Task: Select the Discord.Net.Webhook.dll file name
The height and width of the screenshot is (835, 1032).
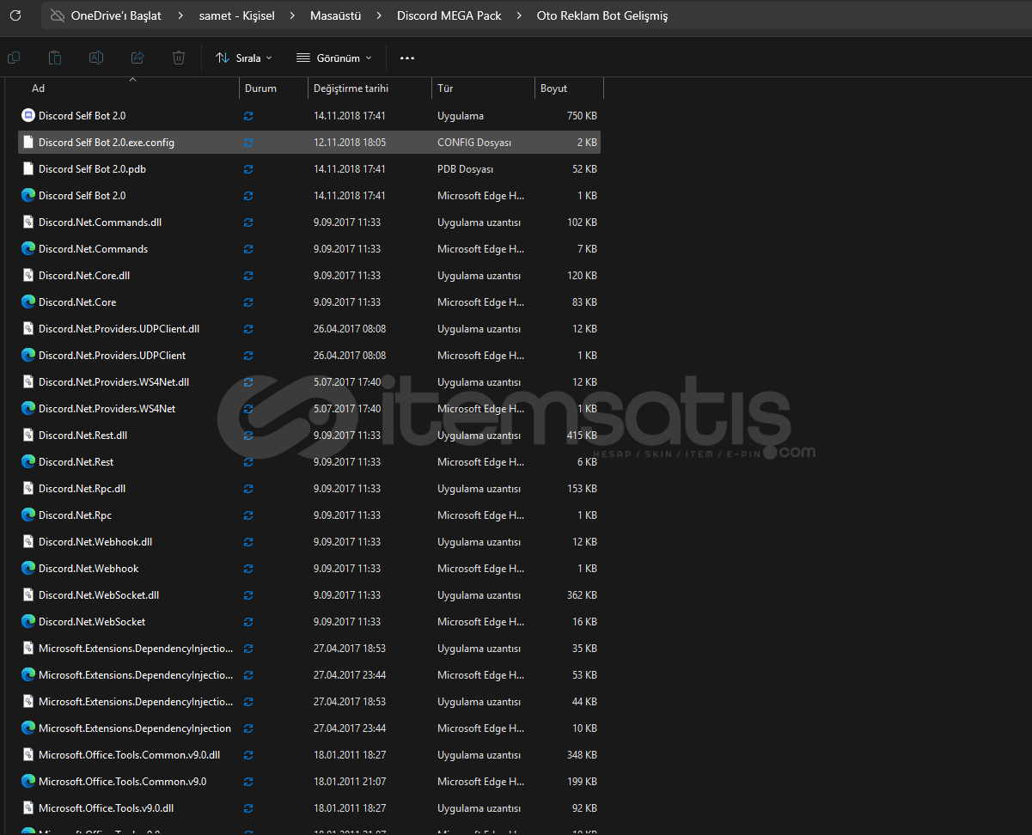Action: [95, 542]
